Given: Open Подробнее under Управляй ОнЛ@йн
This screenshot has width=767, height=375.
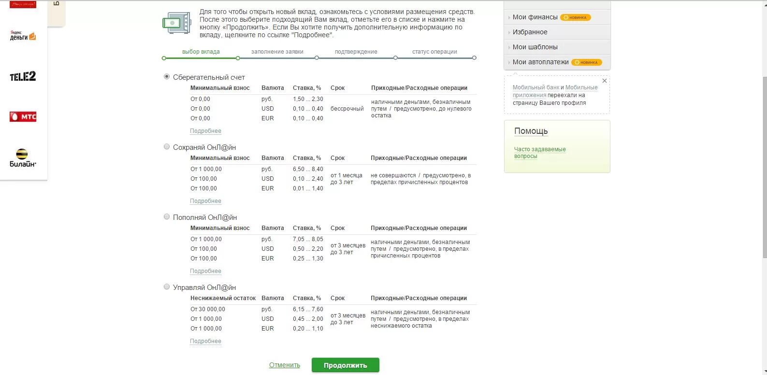Looking at the screenshot, I should point(205,341).
